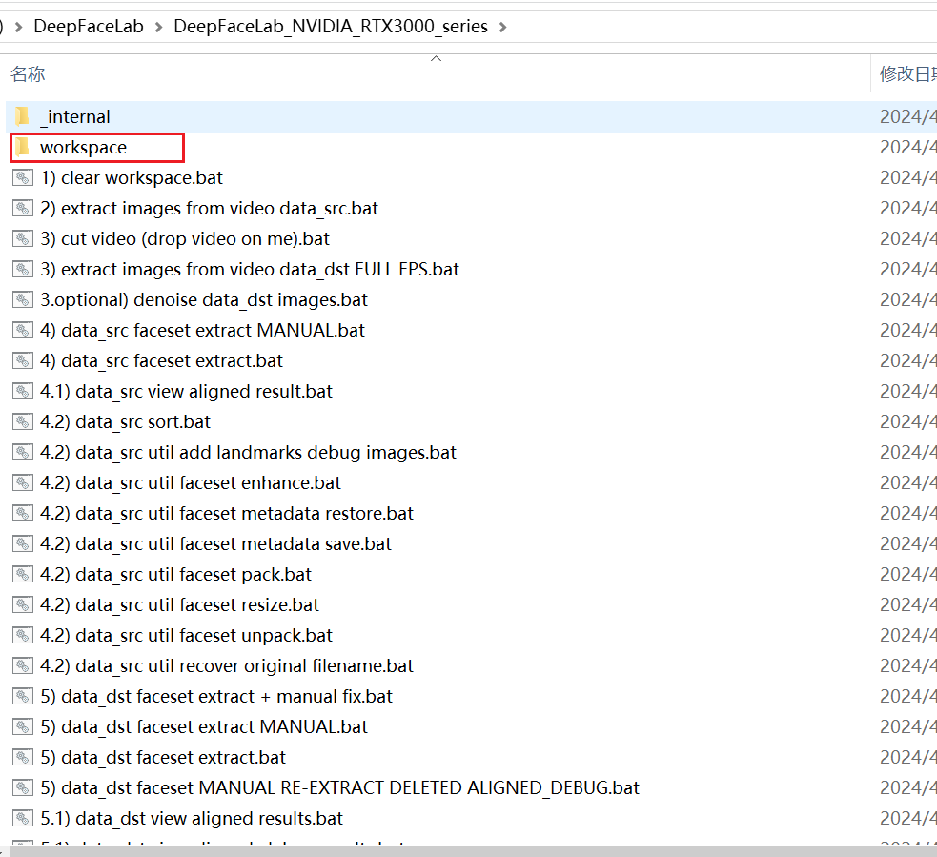Click icon of '5.1) data_dst view aligned results.bat'
937x857 pixels.
(23, 818)
